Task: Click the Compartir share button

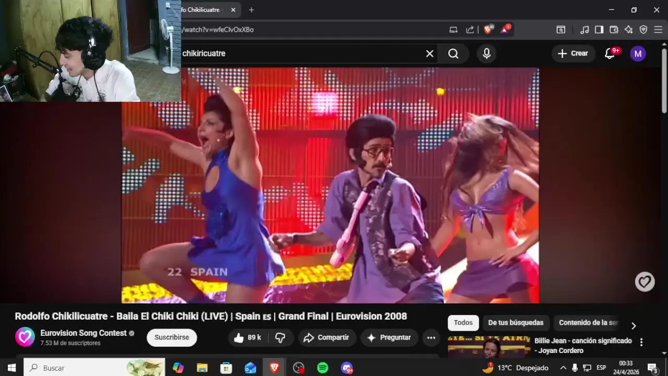Action: [x=327, y=338]
